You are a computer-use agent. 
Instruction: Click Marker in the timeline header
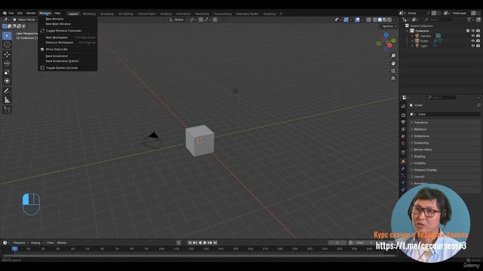point(62,242)
